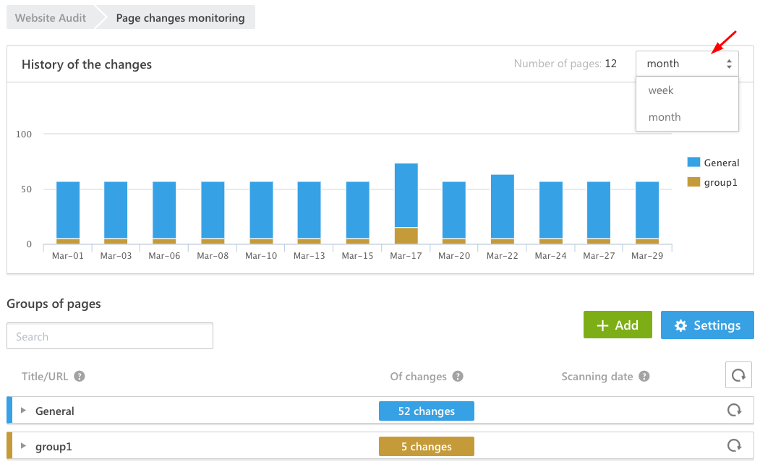
Task: Click the plus icon on the Add button
Action: pos(602,325)
